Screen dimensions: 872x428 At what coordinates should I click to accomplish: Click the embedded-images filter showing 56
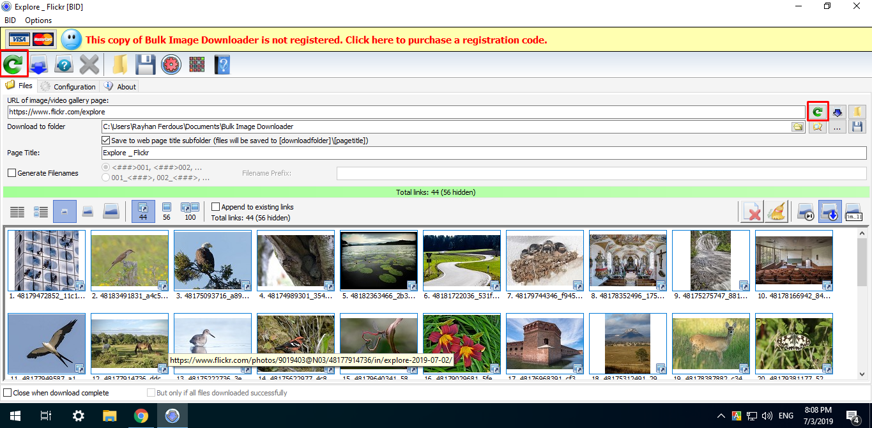pos(166,211)
